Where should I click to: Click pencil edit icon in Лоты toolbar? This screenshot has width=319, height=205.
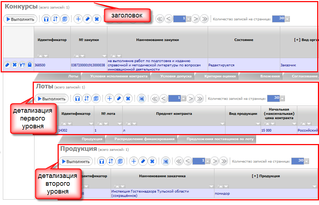tap(119, 98)
